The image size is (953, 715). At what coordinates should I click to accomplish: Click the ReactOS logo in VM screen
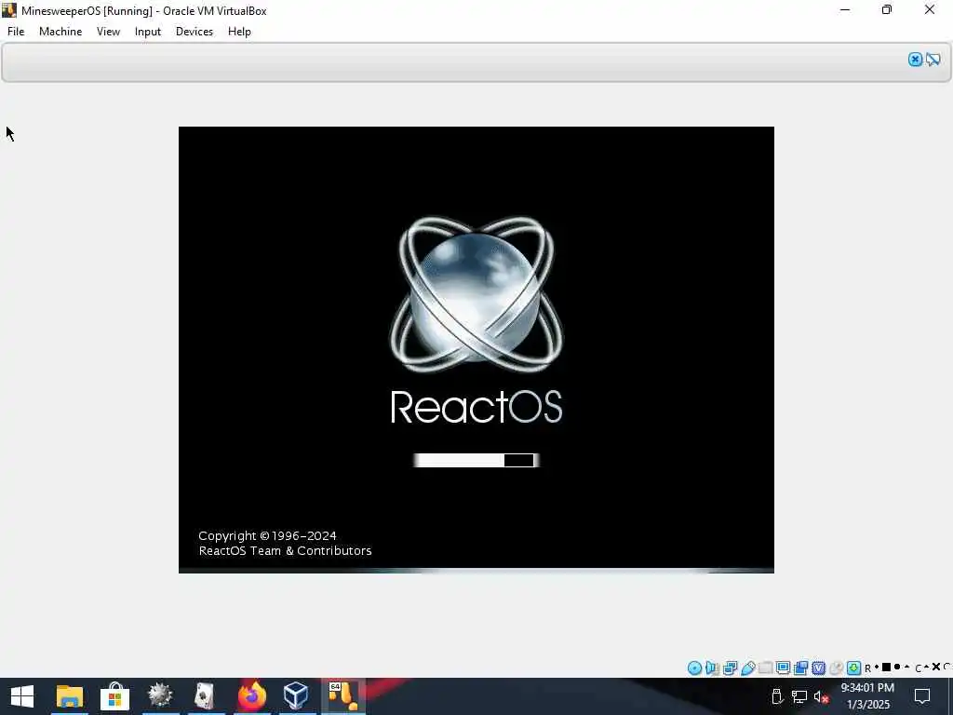click(476, 295)
